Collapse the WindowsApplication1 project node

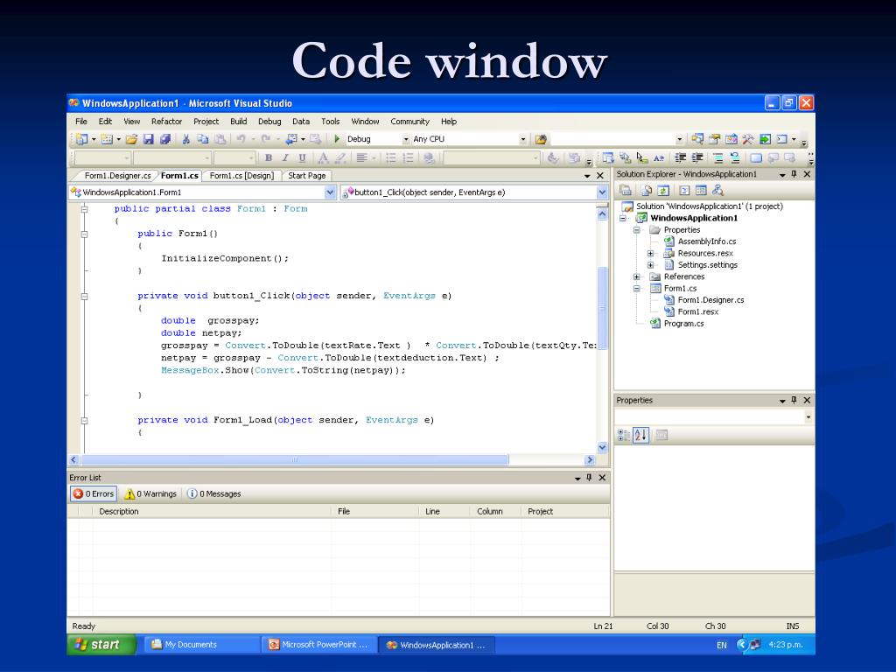(x=623, y=218)
